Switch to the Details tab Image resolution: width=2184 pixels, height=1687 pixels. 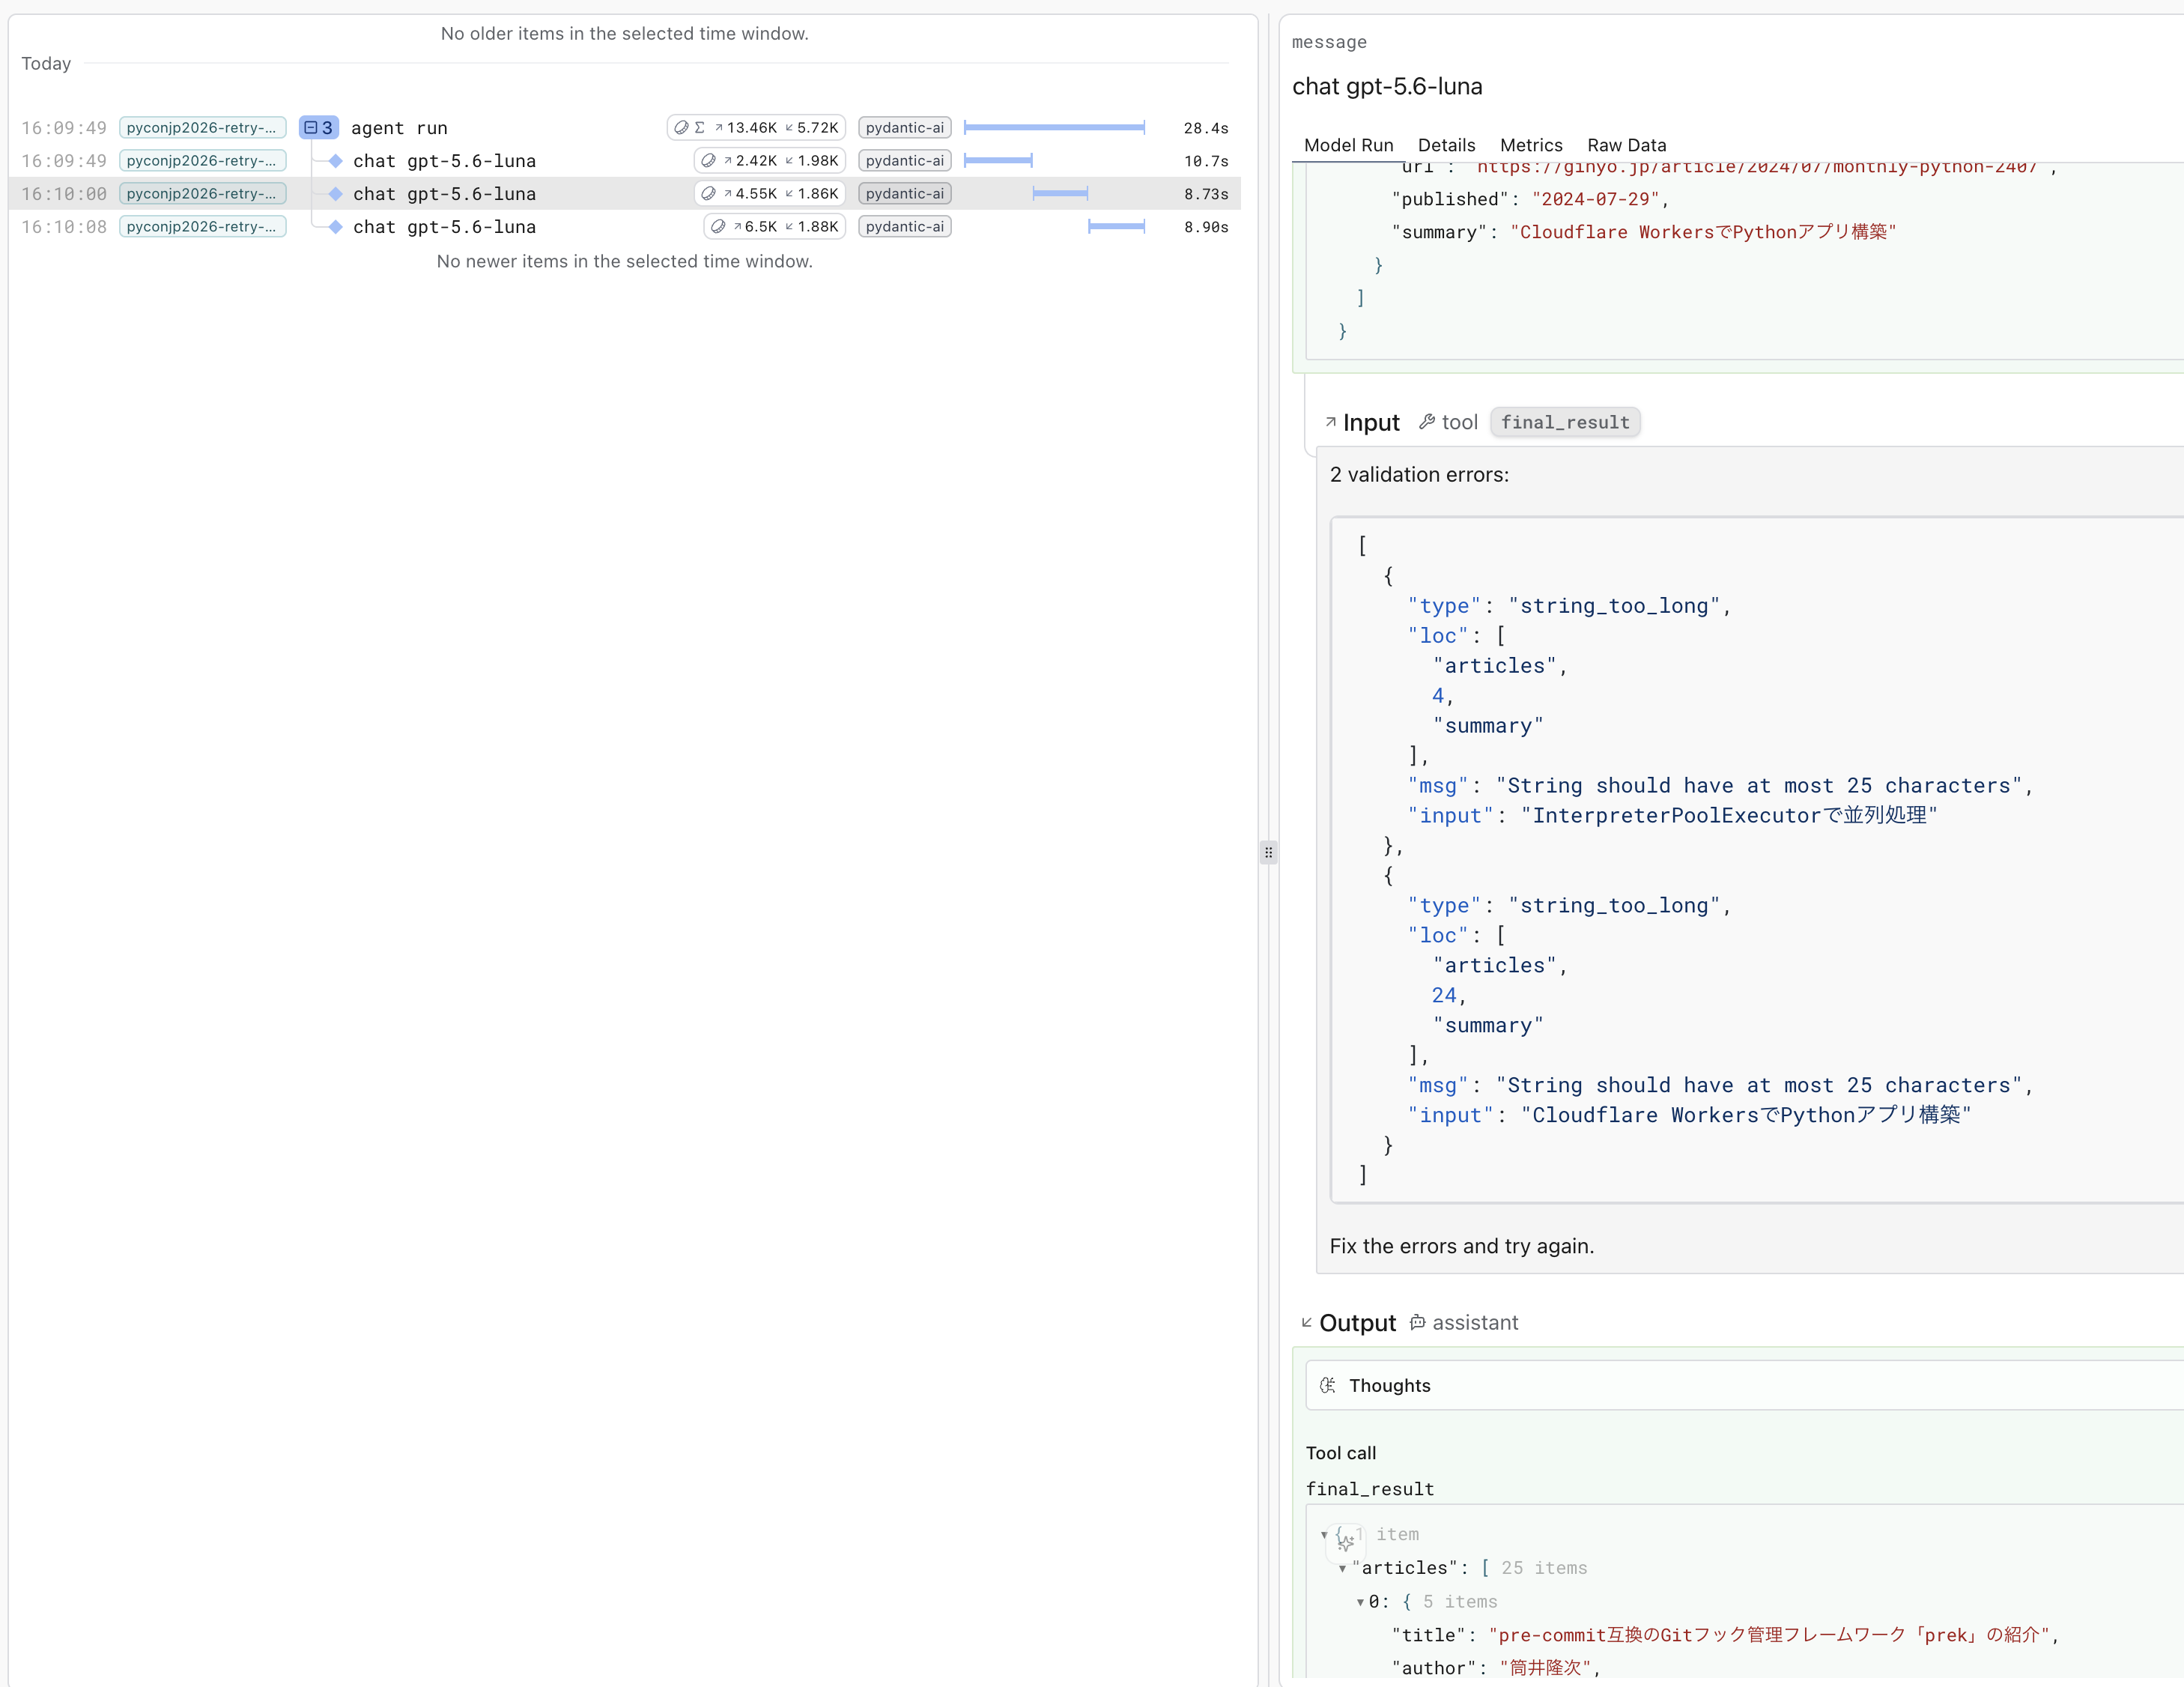point(1446,145)
